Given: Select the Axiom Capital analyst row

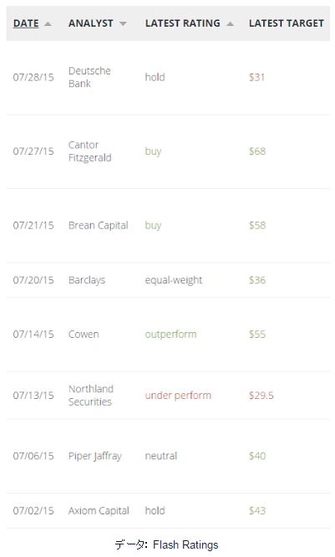Looking at the screenshot, I should [168, 511].
